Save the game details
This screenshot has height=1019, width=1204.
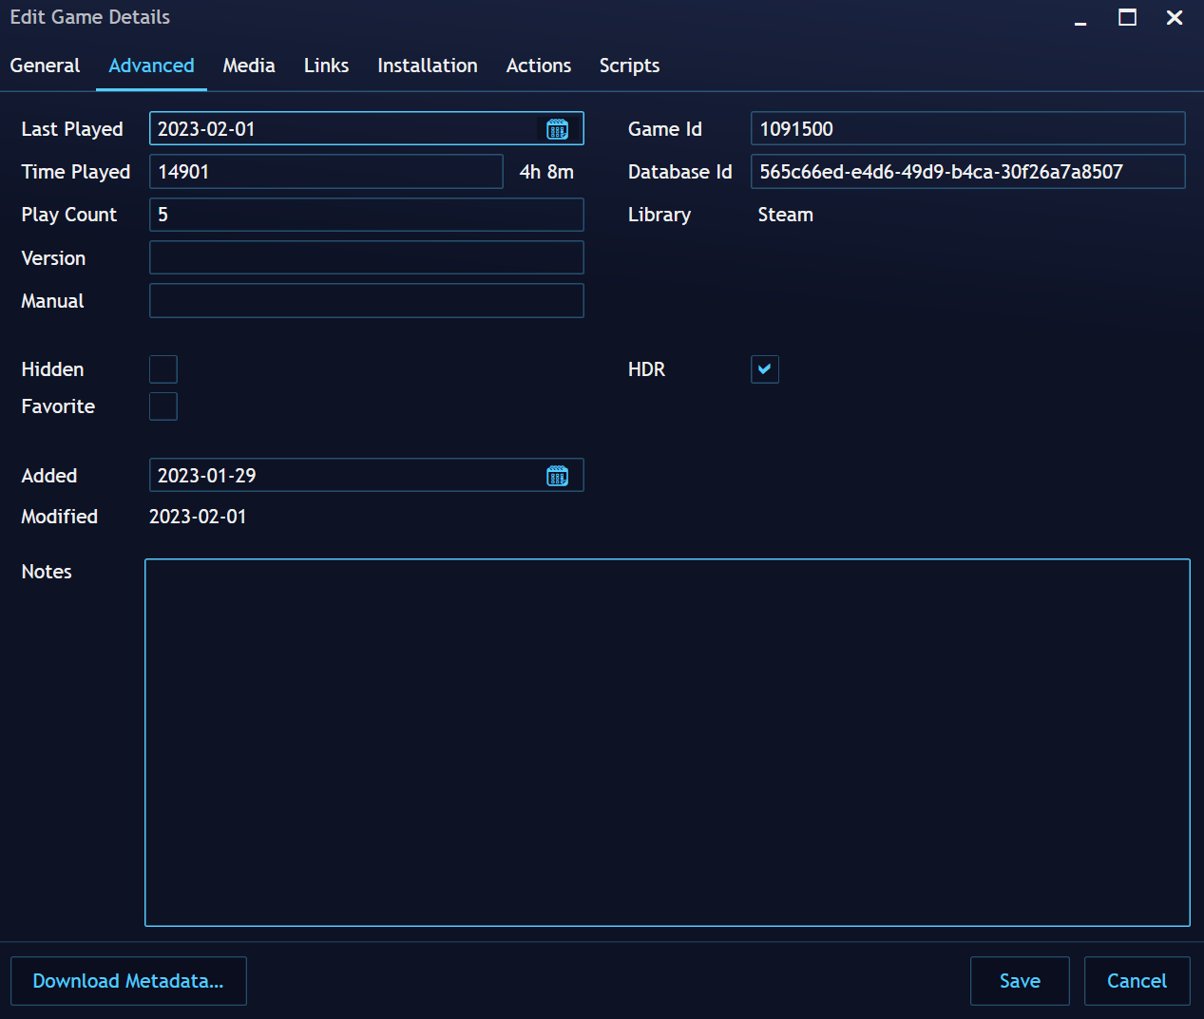(x=1020, y=980)
